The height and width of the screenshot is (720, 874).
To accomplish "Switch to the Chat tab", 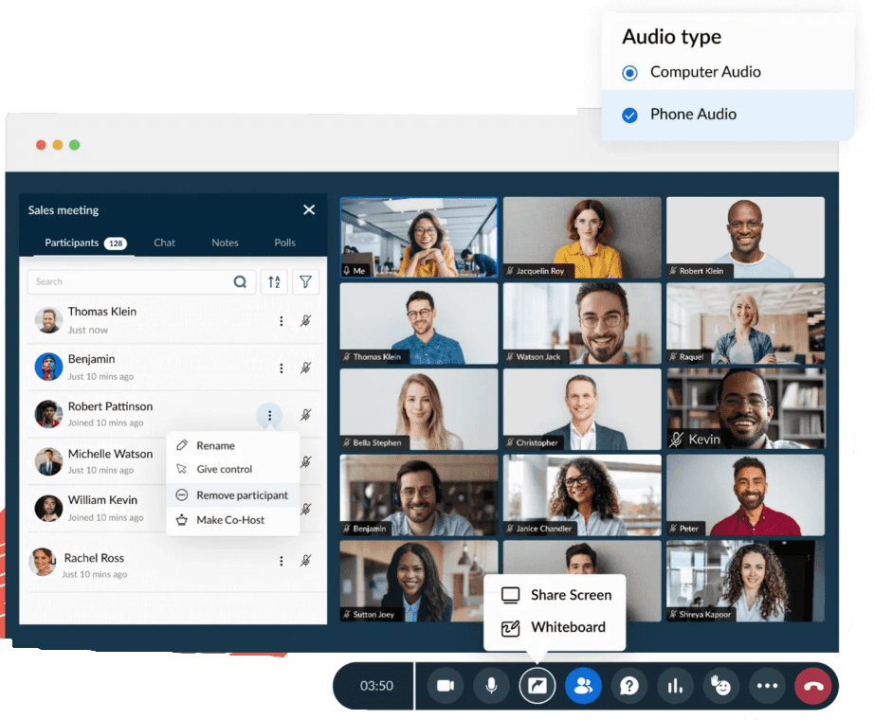I will click(164, 243).
